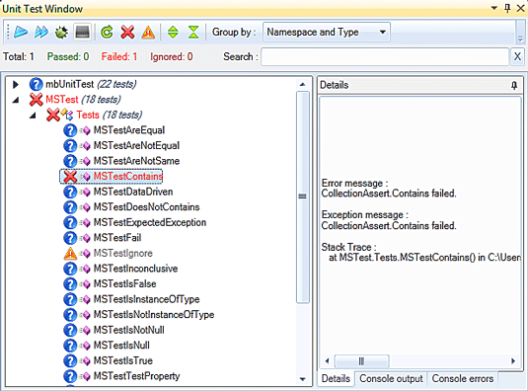Click warning status icon beside MSTestIgnore

point(70,253)
